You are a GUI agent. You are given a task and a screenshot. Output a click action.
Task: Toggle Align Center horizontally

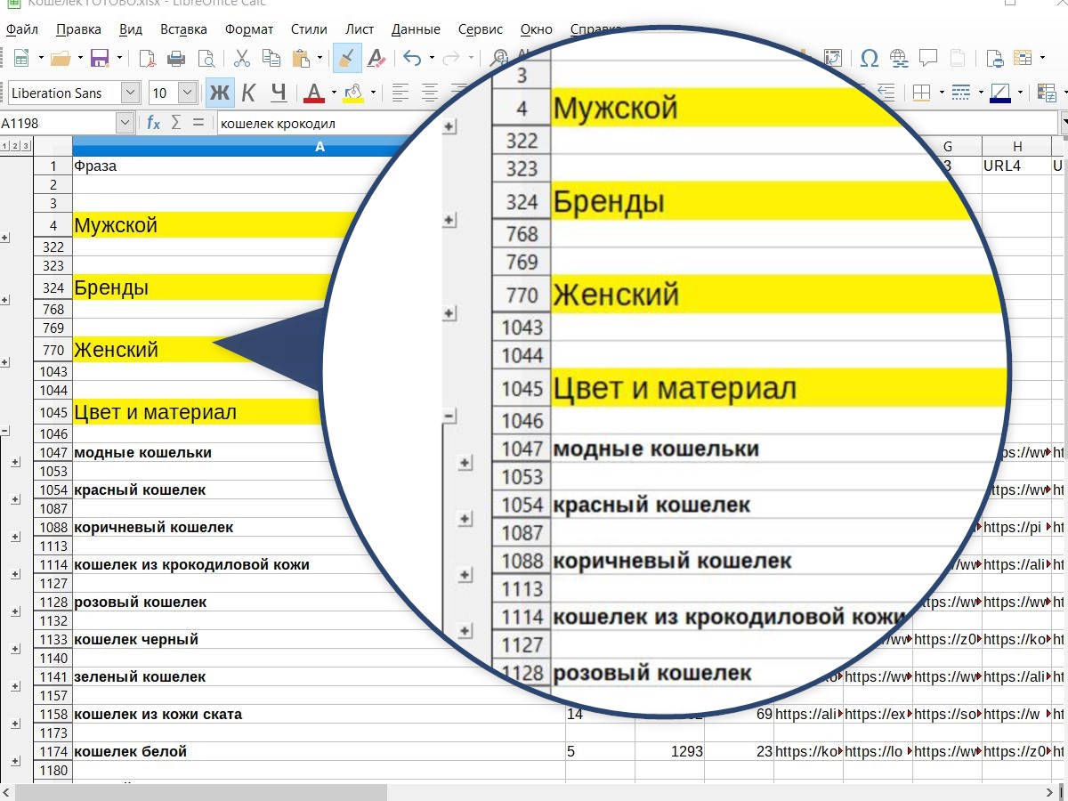click(430, 93)
